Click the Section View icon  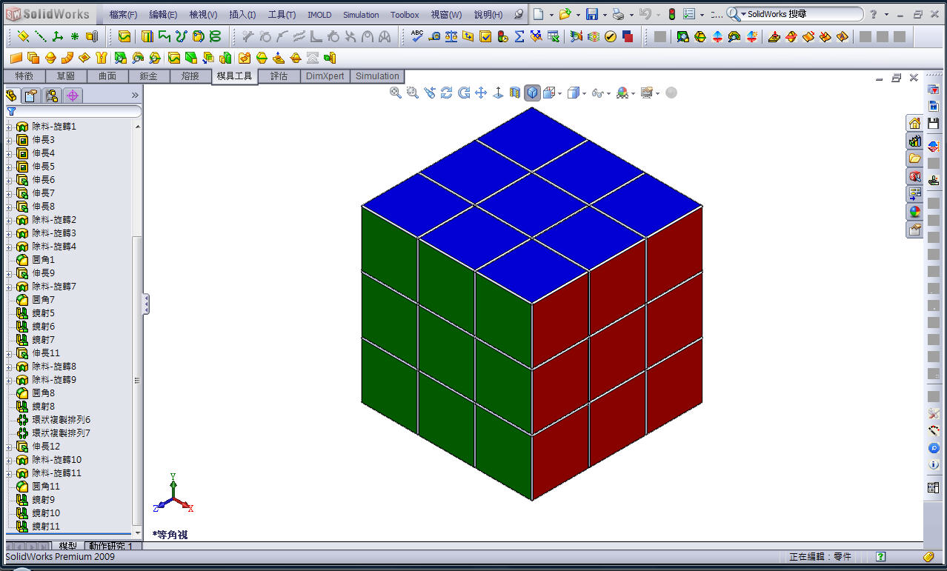pos(515,93)
